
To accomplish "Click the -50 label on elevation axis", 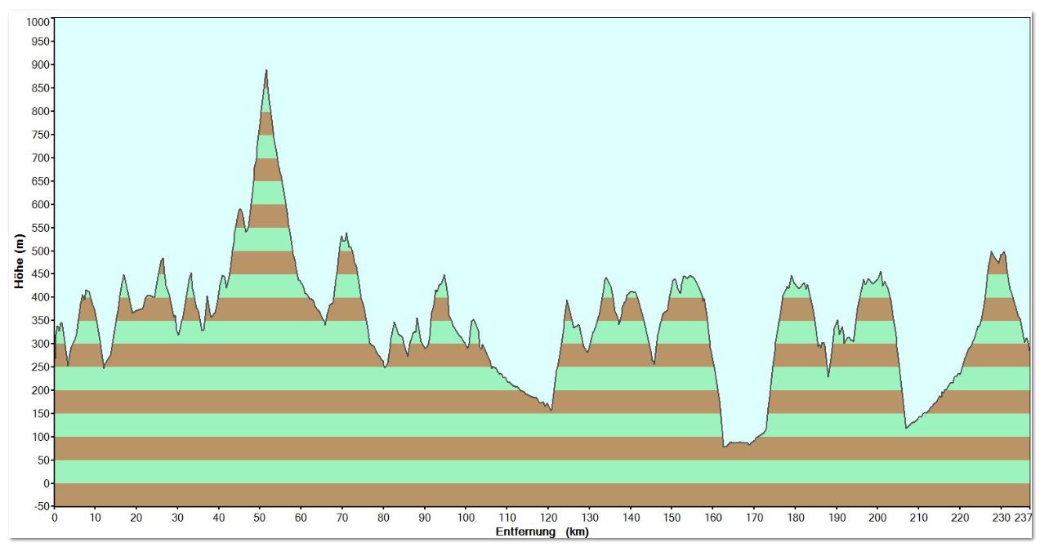I will [x=39, y=506].
